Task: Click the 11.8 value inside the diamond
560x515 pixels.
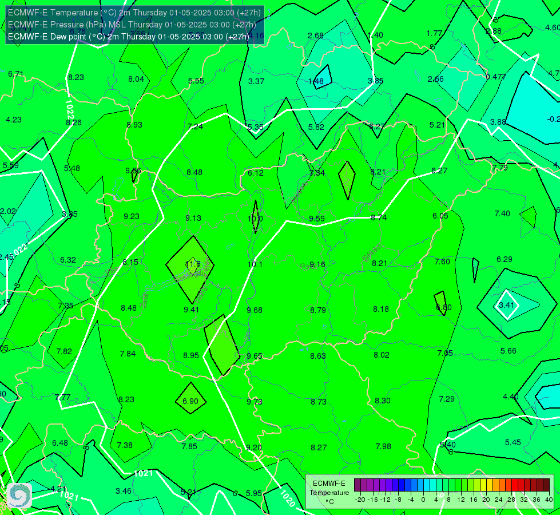Action: (193, 264)
